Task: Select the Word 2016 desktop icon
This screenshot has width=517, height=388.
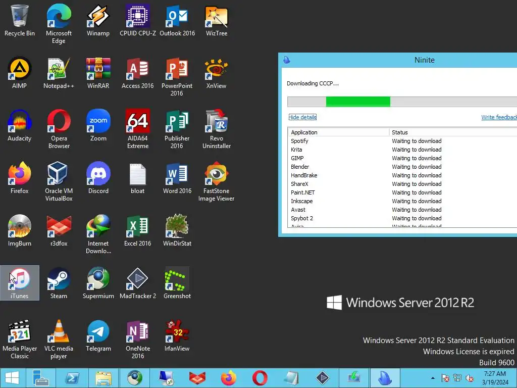Action: (177, 178)
